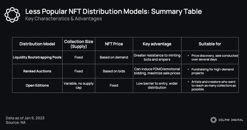Select the Ranked Auctions row label
The image size is (247, 130).
[x=37, y=71]
